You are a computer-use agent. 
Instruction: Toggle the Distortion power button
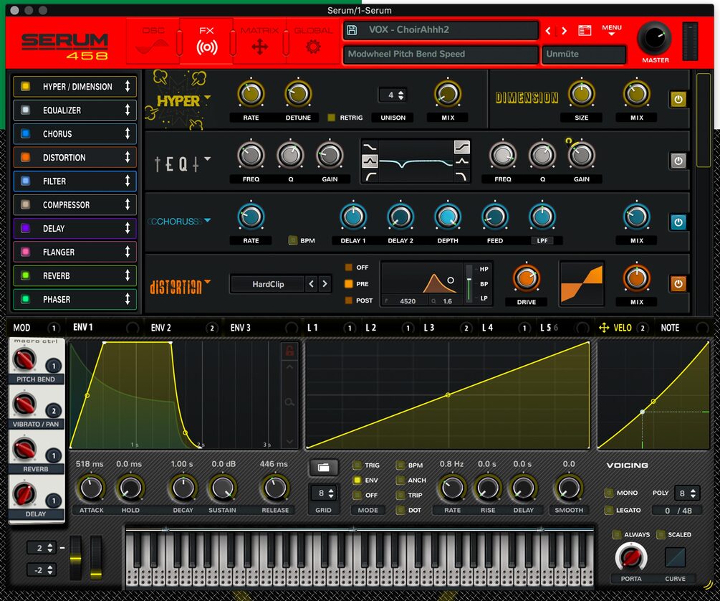678,284
